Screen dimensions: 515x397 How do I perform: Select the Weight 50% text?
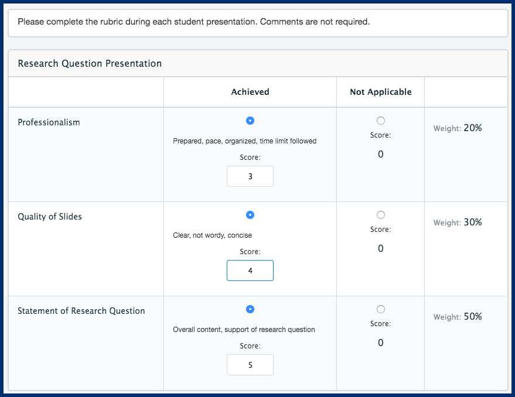coord(457,317)
